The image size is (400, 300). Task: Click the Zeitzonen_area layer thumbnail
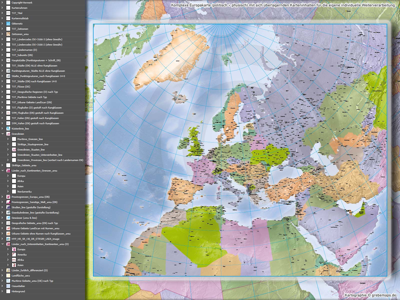(8, 34)
